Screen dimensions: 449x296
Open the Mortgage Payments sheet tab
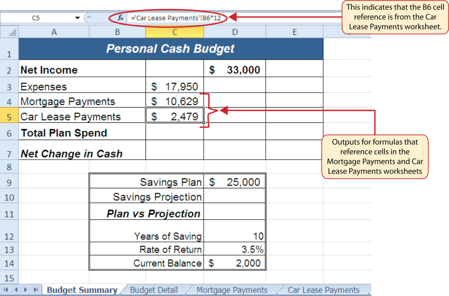click(232, 290)
